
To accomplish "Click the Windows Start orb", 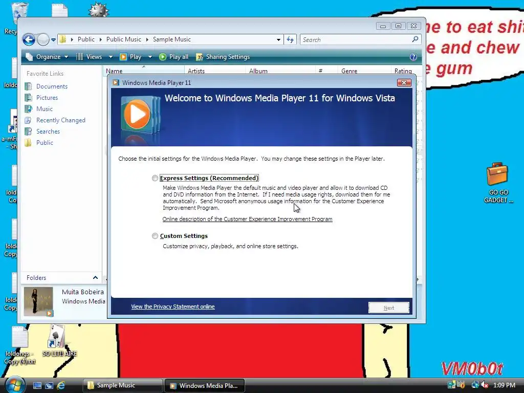I will click(x=15, y=384).
